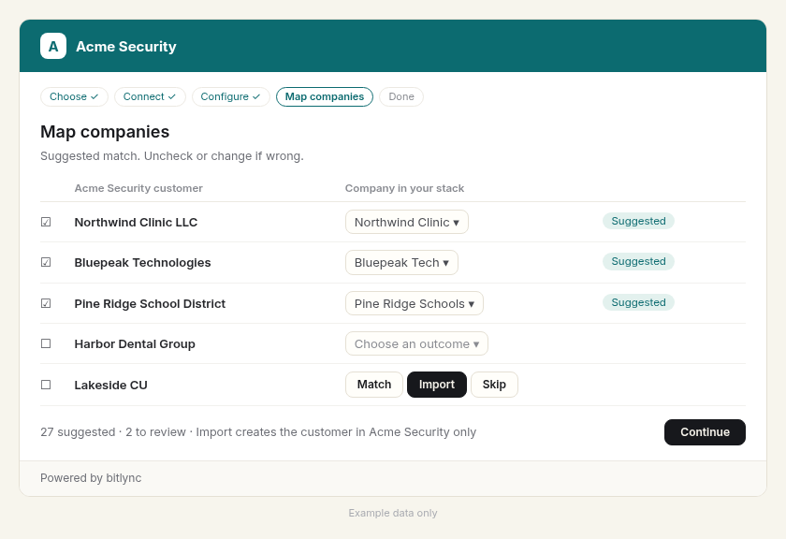Open the Configure step
This screenshot has width=786, height=539.
230,96
